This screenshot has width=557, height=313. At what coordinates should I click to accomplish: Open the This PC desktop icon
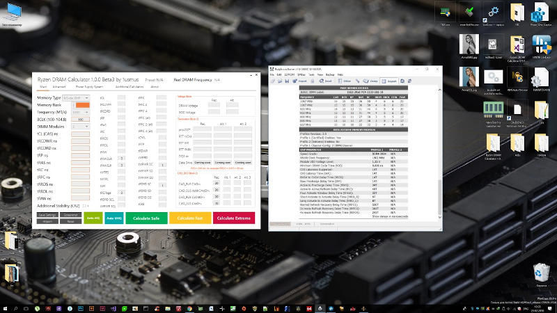[x=13, y=14]
